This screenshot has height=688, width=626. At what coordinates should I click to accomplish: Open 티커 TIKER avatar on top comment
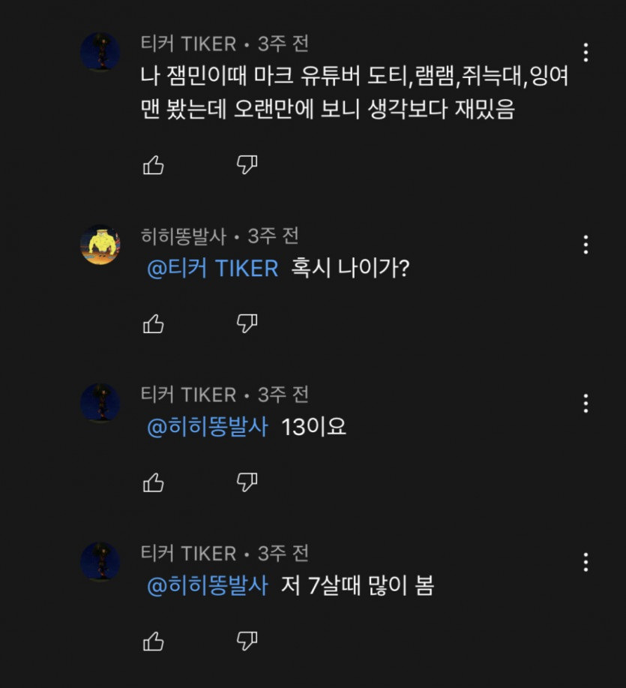pos(100,53)
